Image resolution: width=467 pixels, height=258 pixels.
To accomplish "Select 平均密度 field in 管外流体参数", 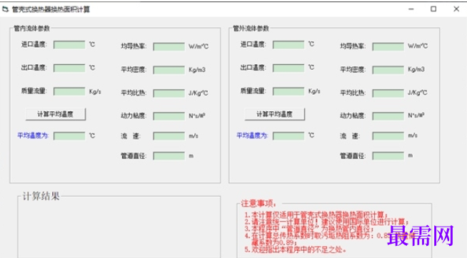I will click(x=388, y=70).
